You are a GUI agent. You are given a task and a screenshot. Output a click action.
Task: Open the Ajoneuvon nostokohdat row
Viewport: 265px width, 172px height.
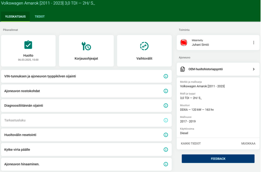pyautogui.click(x=86, y=91)
